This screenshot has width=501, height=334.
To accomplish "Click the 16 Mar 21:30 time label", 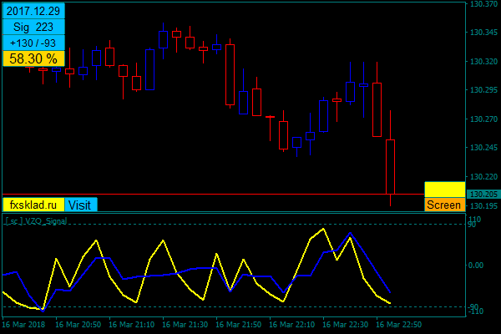I will pyautogui.click(x=187, y=324).
